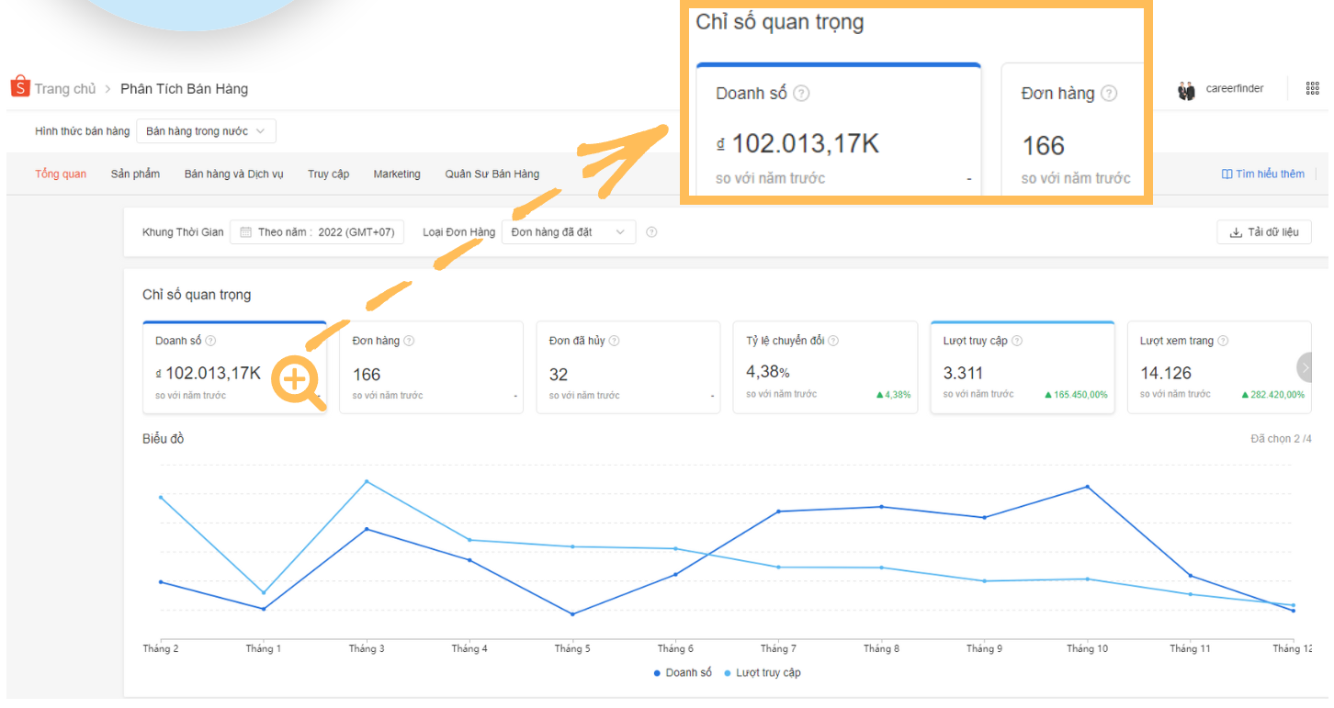Click help icon beside Doanh số card
The width and height of the screenshot is (1334, 708).
[210, 341]
